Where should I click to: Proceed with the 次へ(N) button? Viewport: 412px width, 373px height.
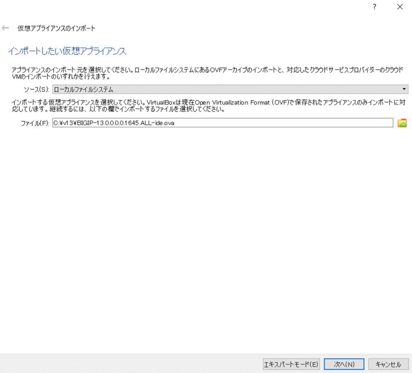point(344,364)
